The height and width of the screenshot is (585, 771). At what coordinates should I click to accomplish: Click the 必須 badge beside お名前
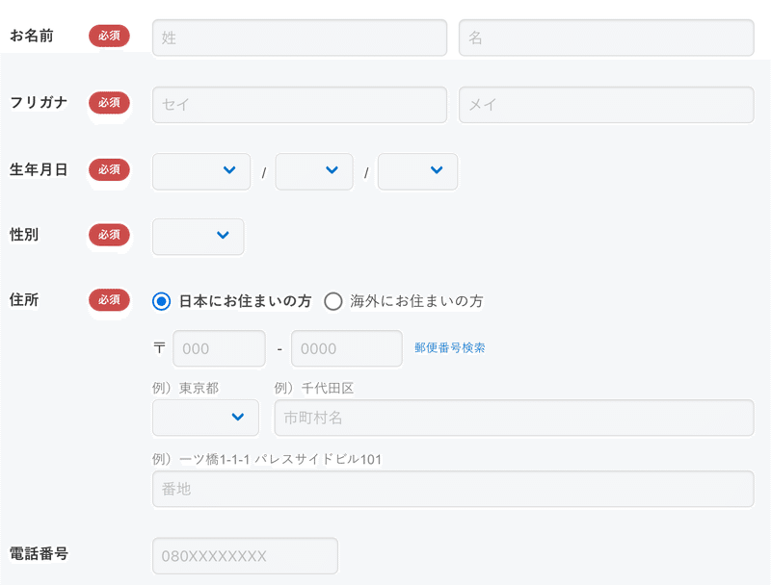[109, 36]
